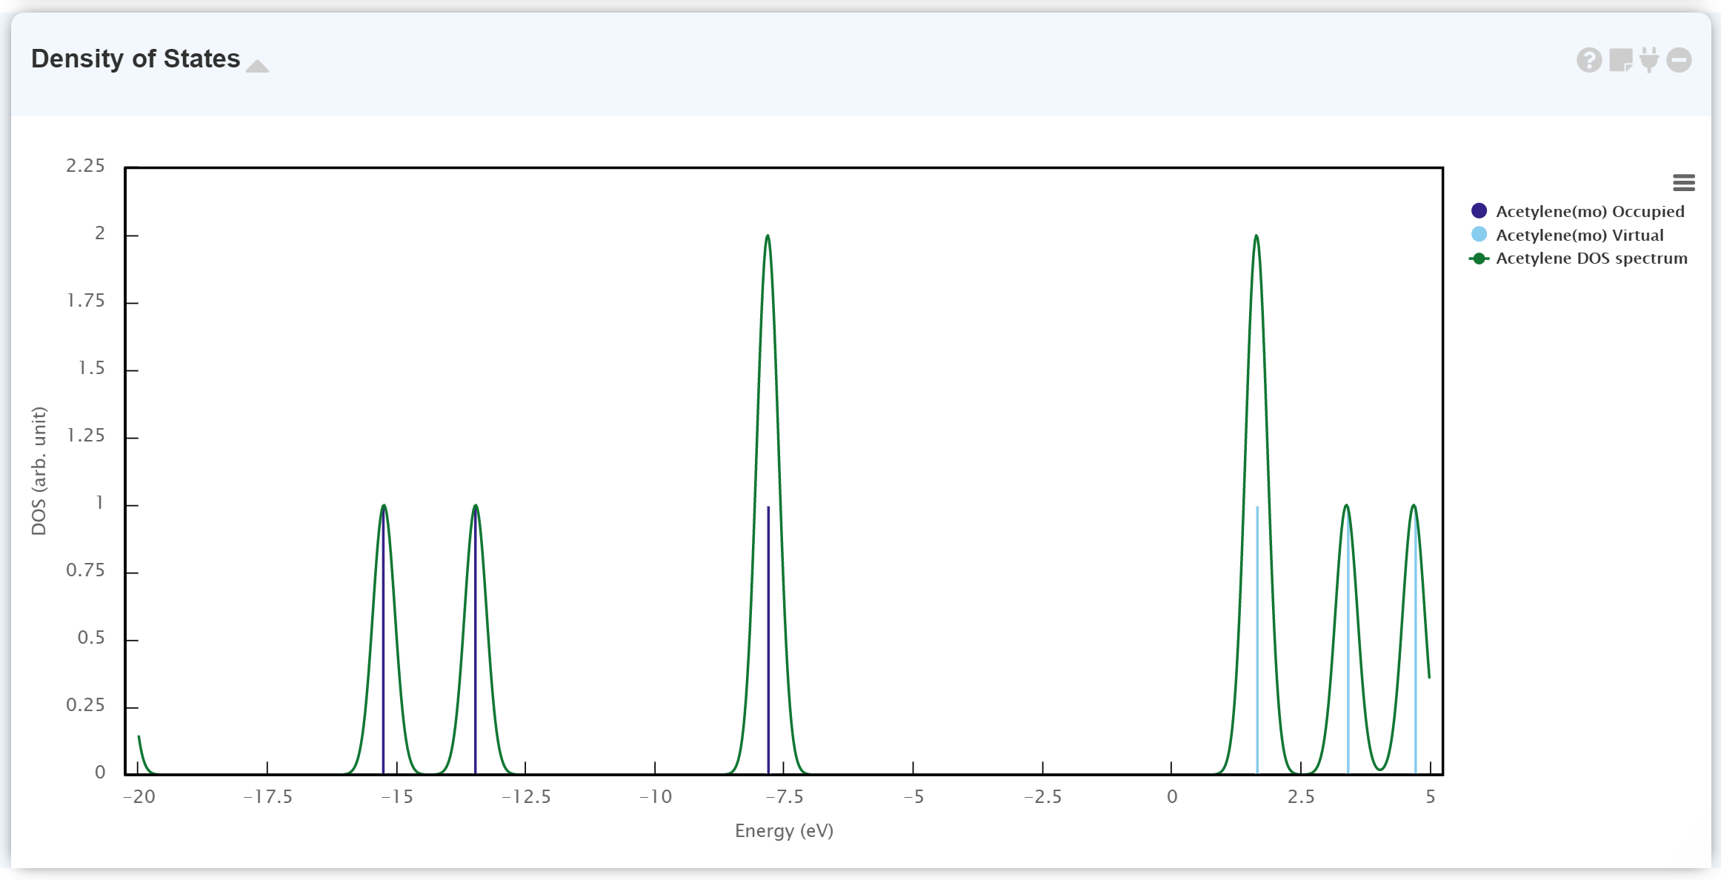The width and height of the screenshot is (1721, 880).
Task: Toggle Acetylene DOS spectrum legend series
Action: 1591,259
